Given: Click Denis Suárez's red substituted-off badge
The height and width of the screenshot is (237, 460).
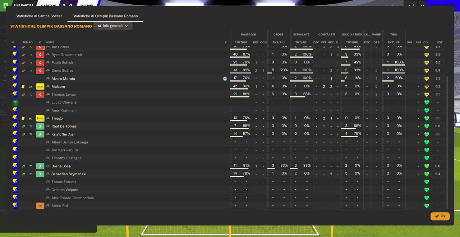Looking at the screenshot, I should (x=40, y=71).
